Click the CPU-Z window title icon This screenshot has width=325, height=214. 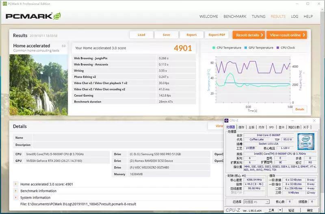[x=226, y=120]
